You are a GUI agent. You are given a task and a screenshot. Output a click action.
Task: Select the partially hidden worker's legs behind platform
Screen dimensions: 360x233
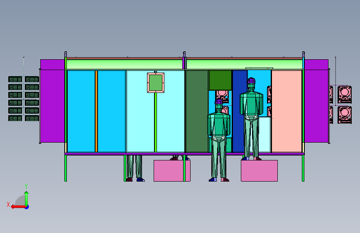point(135,168)
